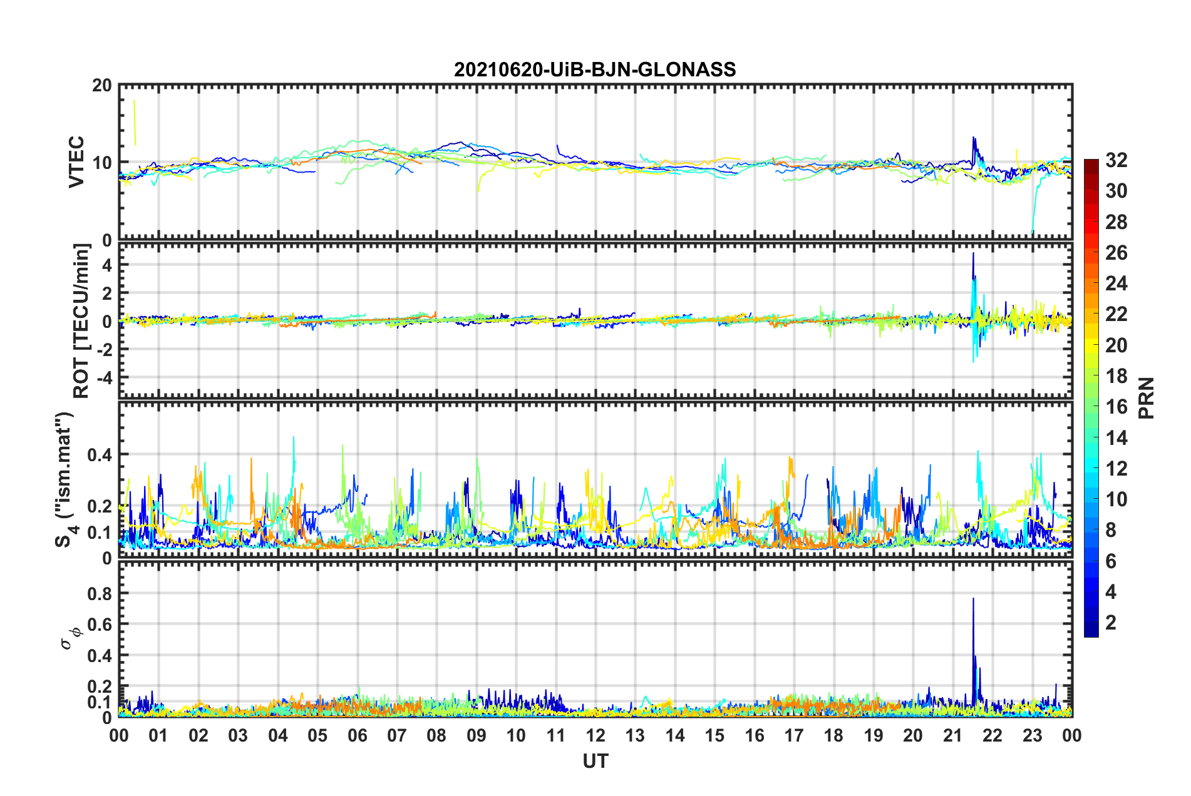This screenshot has height=796, width=1191.
Task: Click the PRN colorbar label
Action: pos(1147,398)
